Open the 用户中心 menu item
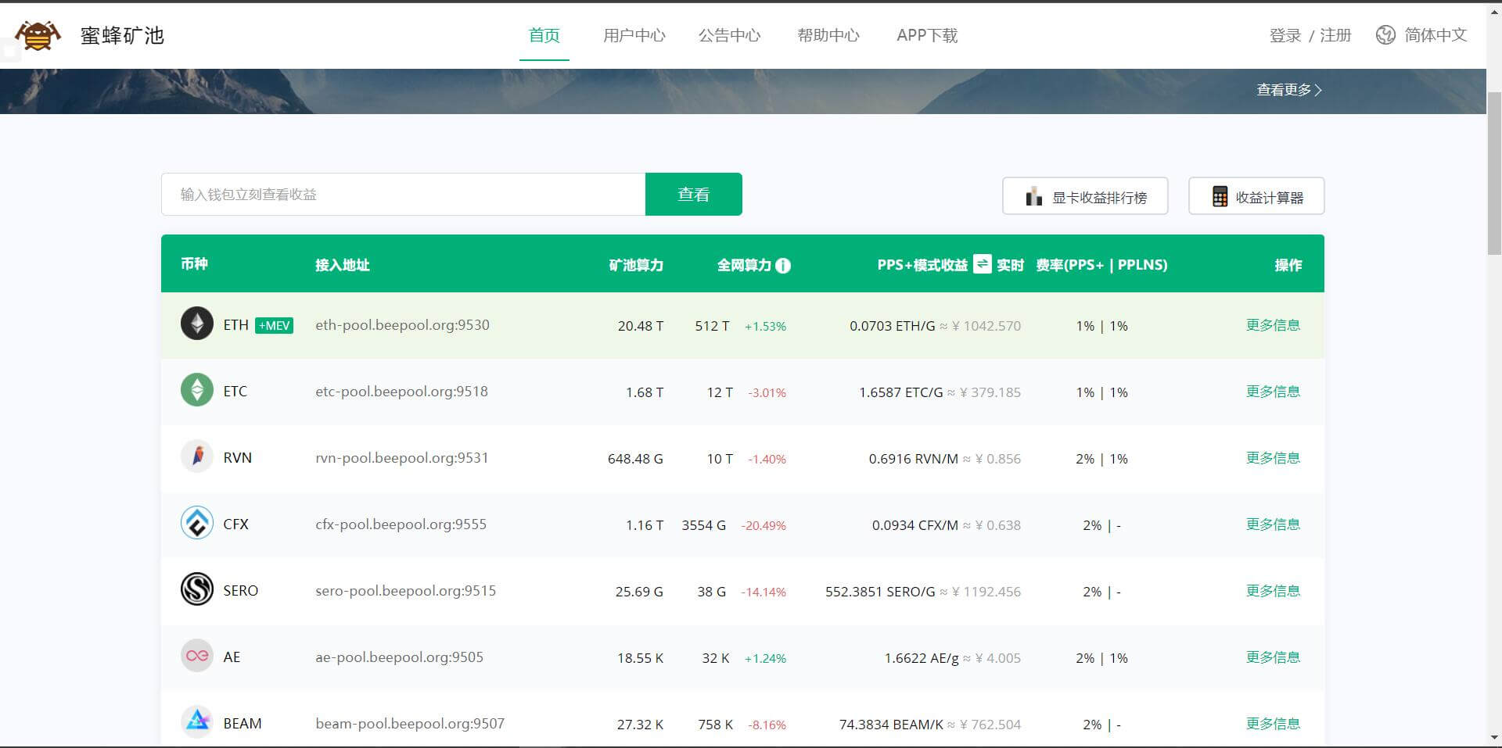This screenshot has height=748, width=1502. pyautogui.click(x=634, y=35)
